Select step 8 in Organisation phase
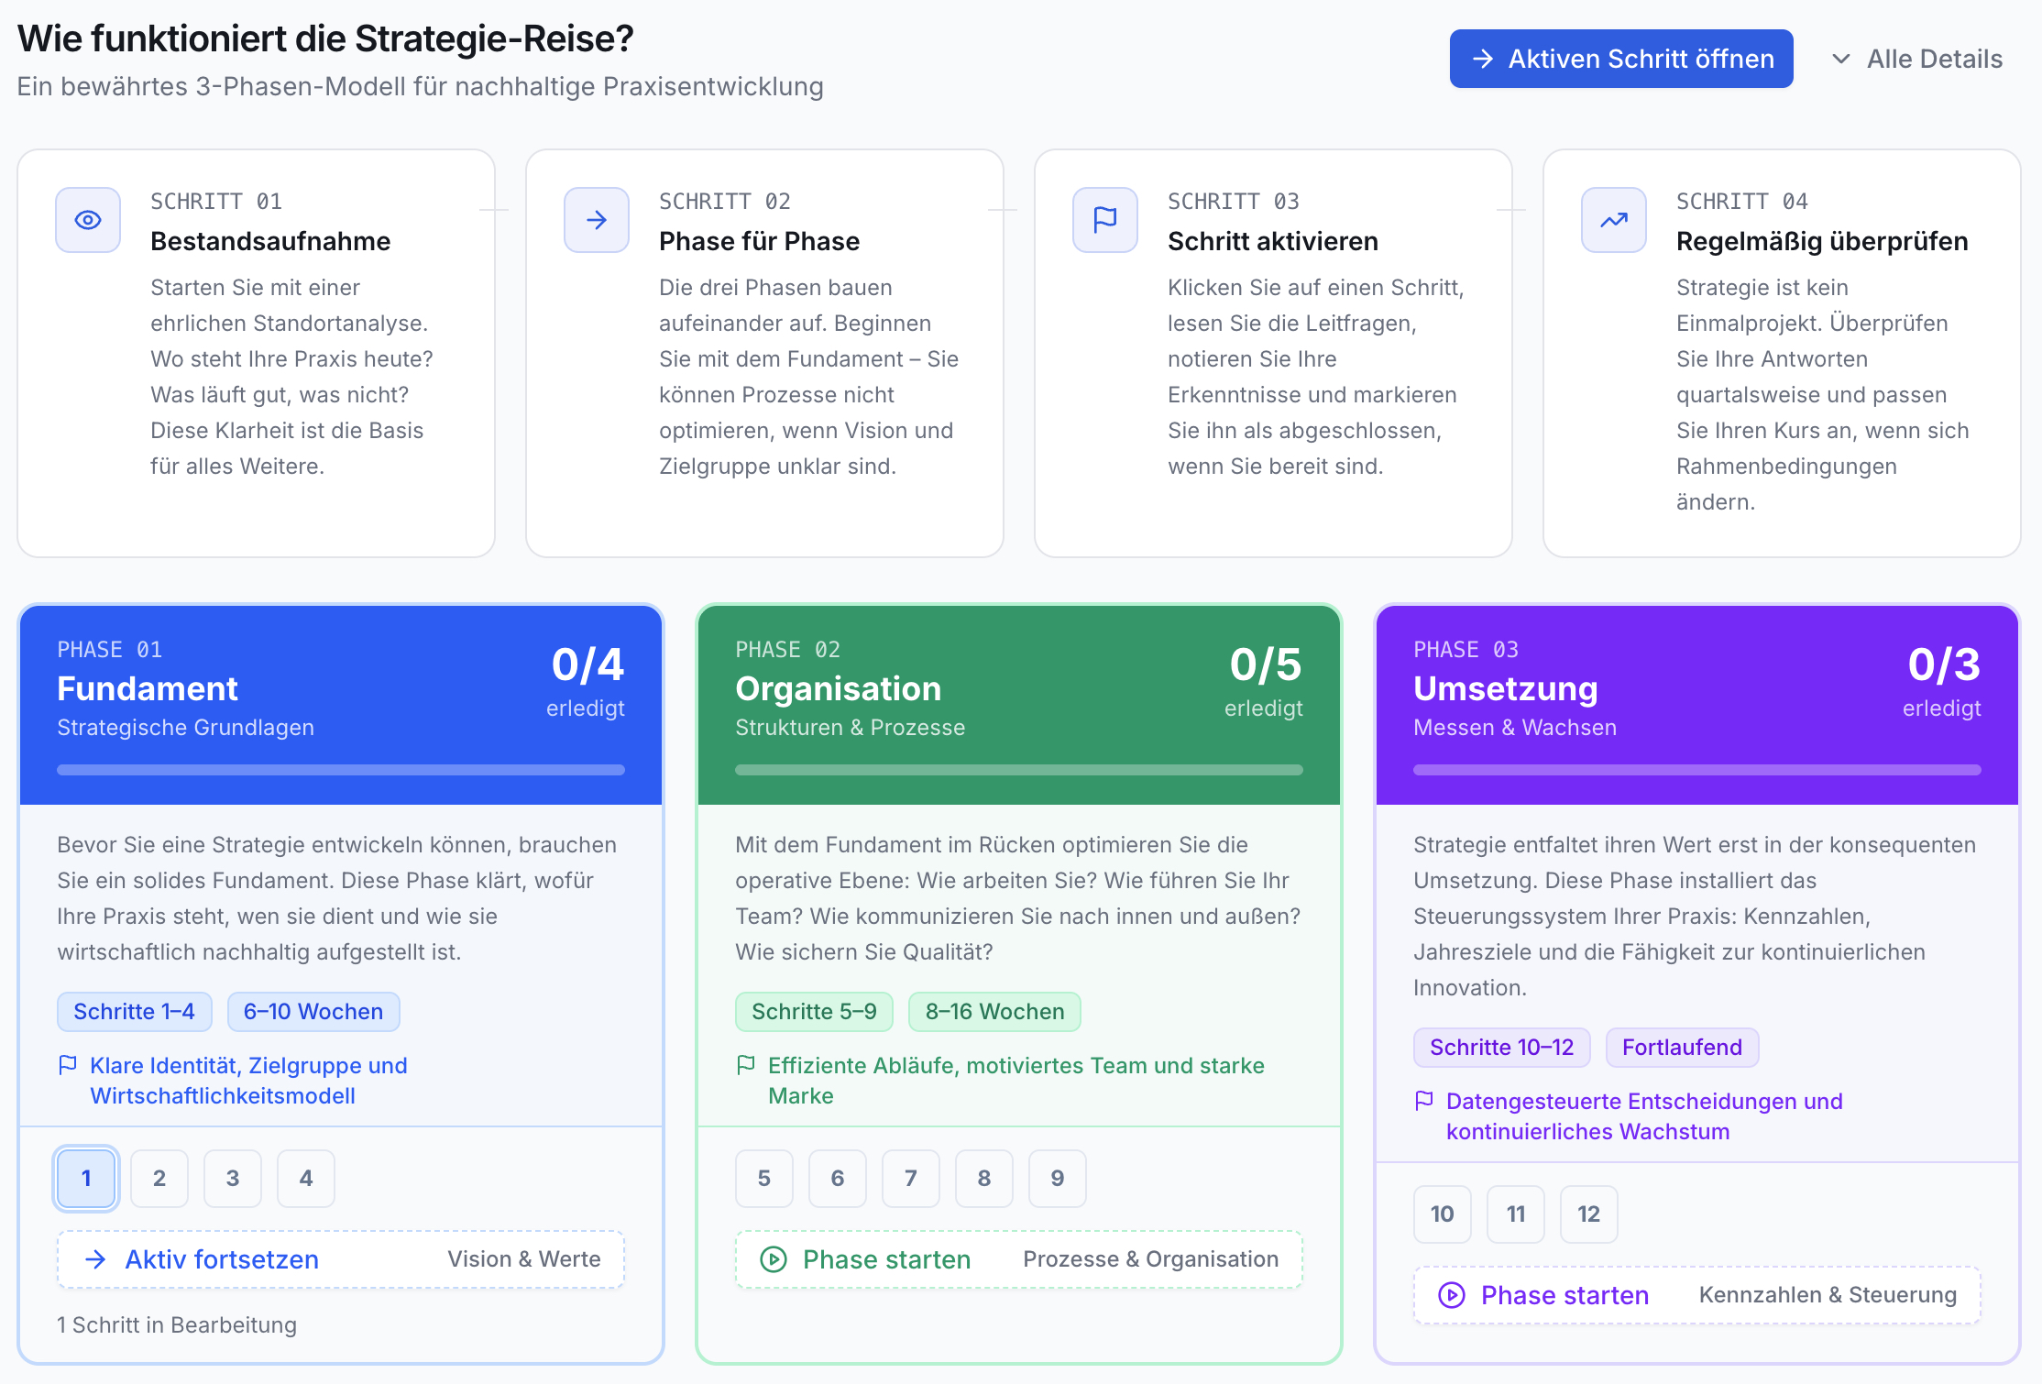 point(984,1179)
